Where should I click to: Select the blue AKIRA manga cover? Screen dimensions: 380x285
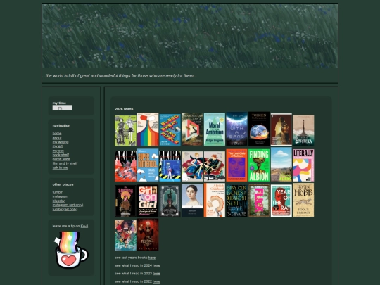170,166
